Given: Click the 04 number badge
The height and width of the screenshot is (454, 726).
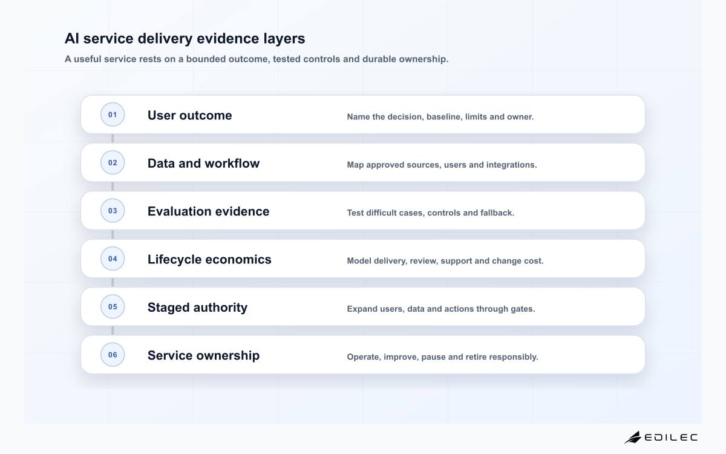Looking at the screenshot, I should pyautogui.click(x=113, y=258).
